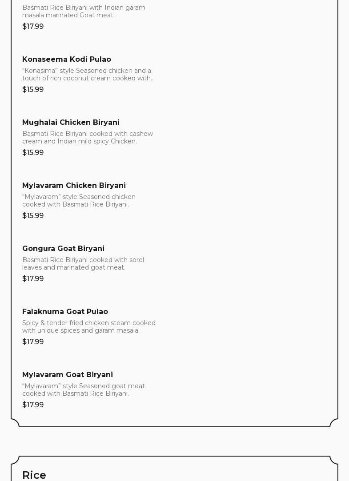The image size is (349, 481).
Task: Open the Konaseema Kodi Pulao item
Action: tap(67, 59)
